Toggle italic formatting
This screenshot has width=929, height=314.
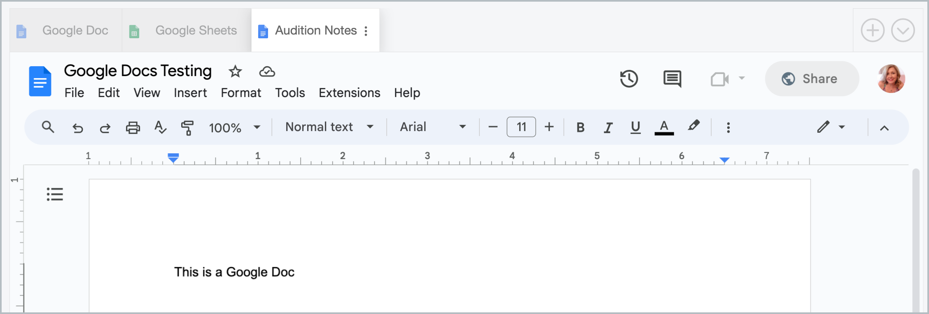(x=608, y=127)
